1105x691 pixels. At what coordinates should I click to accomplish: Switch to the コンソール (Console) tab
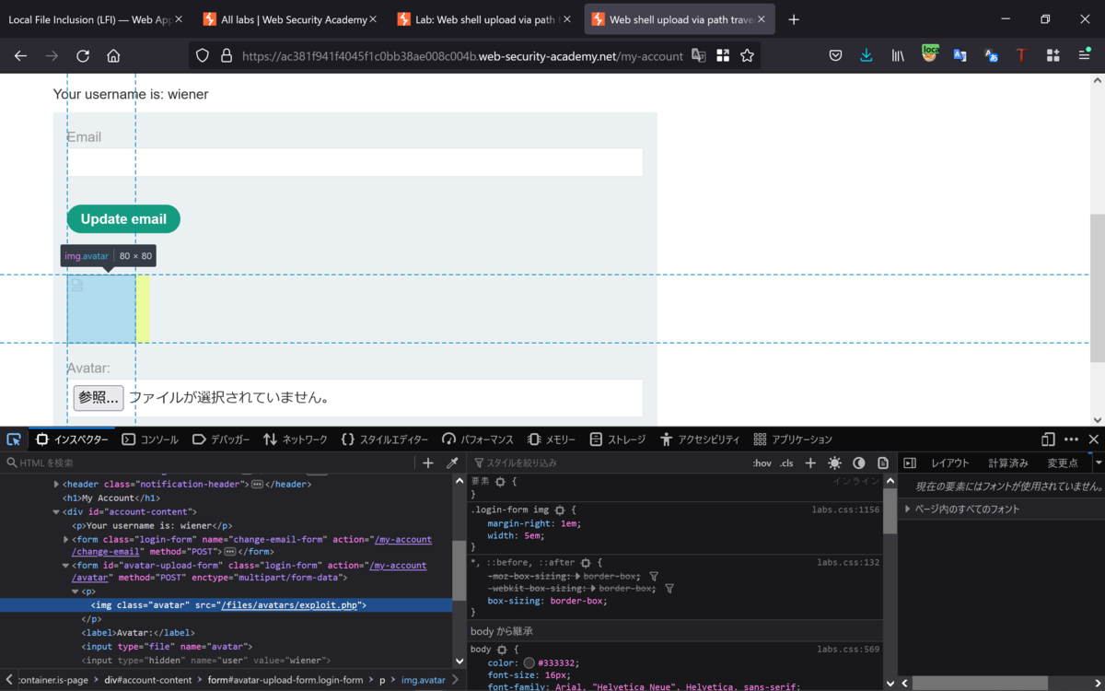[150, 439]
